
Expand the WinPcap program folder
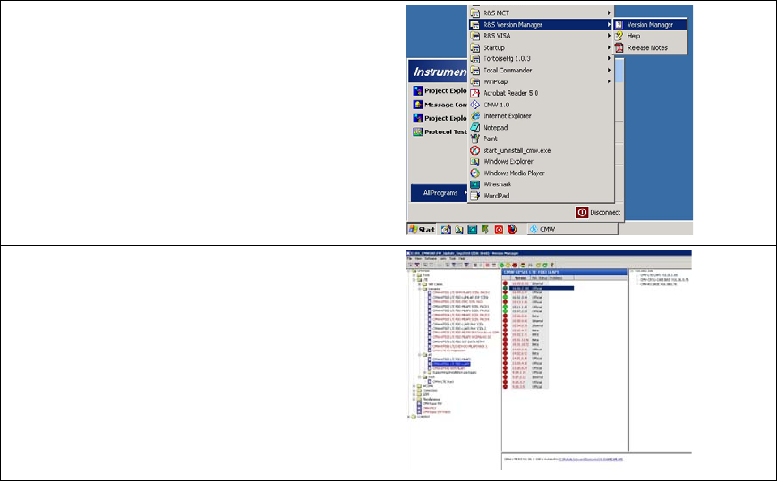point(541,81)
